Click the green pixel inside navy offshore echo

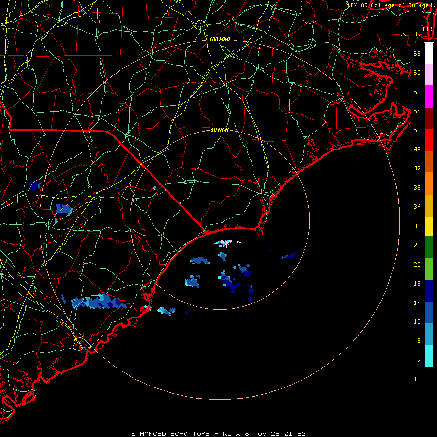tap(225, 285)
